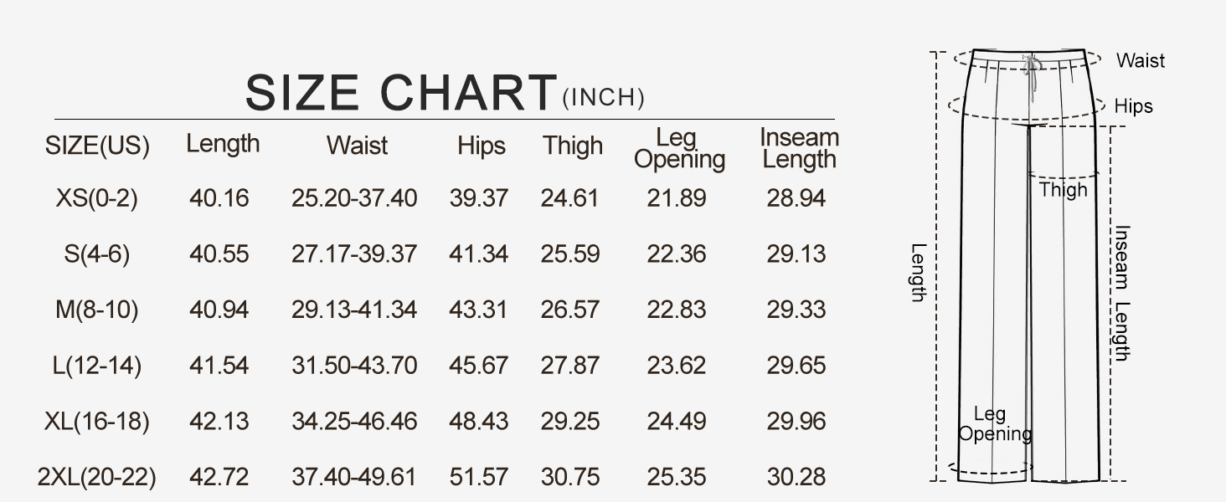Select the thigh value 30.75
The height and width of the screenshot is (502, 1226).
[x=570, y=477]
